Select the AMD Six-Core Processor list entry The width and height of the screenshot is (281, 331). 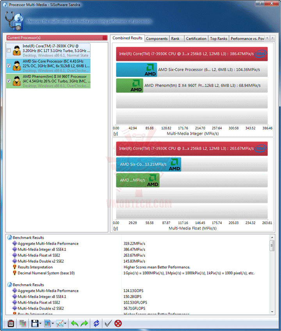48,66
